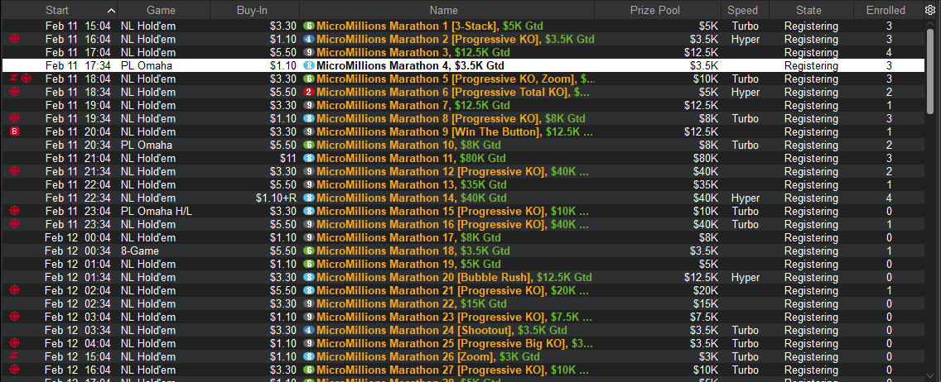Click the knockout target icon for Marathon 16
The image size is (941, 382).
click(x=15, y=223)
